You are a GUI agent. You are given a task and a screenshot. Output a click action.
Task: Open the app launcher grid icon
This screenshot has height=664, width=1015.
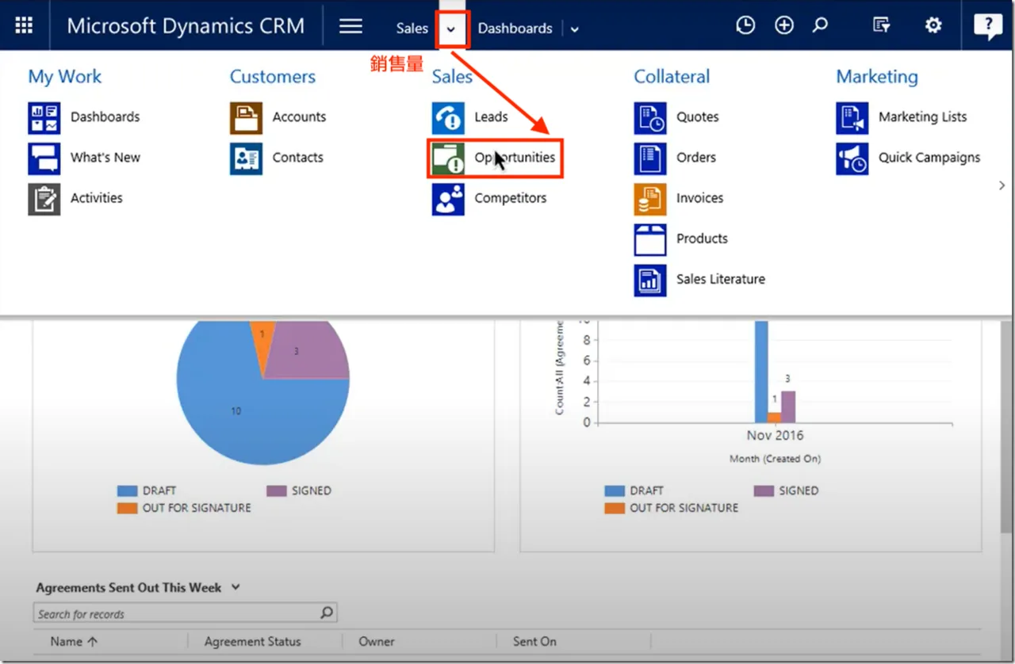pos(24,25)
